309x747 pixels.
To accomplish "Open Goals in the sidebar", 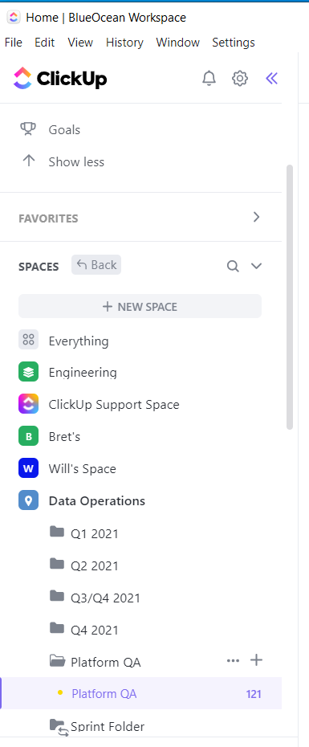I will 64,129.
